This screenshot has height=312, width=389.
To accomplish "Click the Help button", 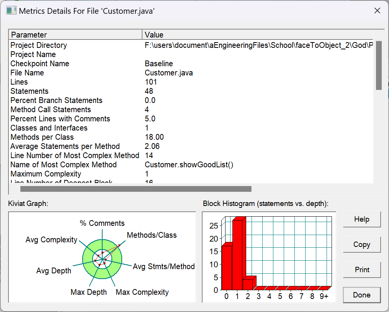I will tap(362, 219).
